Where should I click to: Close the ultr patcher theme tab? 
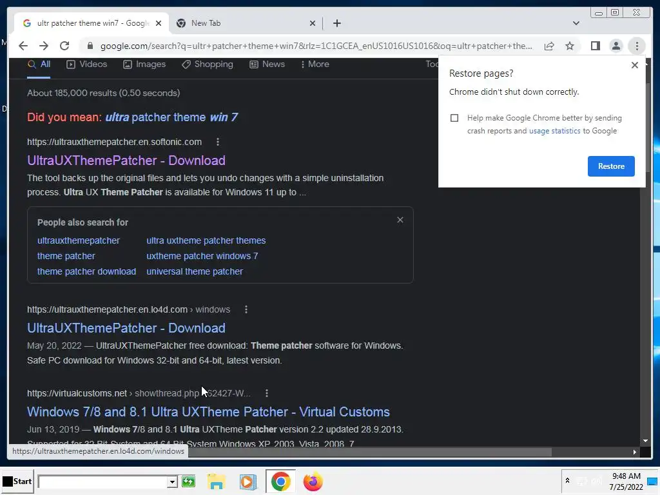coord(159,23)
